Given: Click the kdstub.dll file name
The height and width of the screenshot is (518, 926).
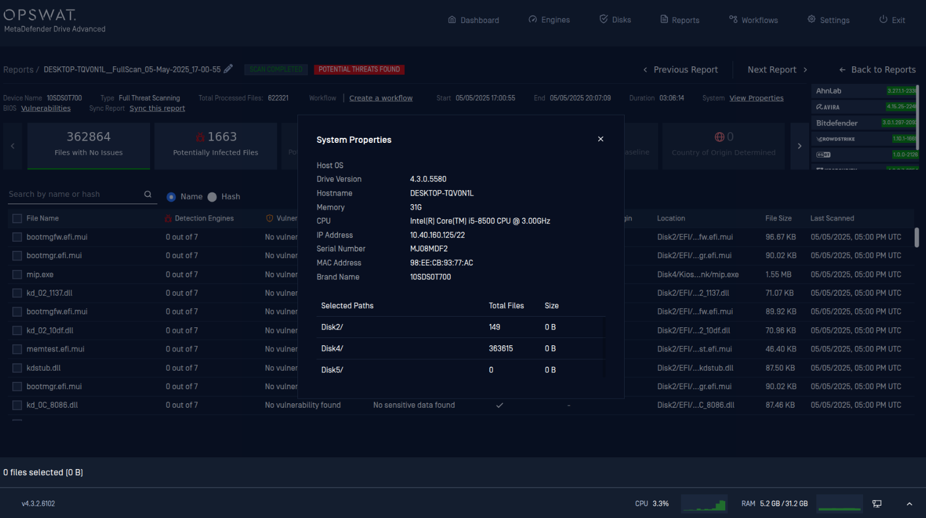Looking at the screenshot, I should [x=43, y=368].
